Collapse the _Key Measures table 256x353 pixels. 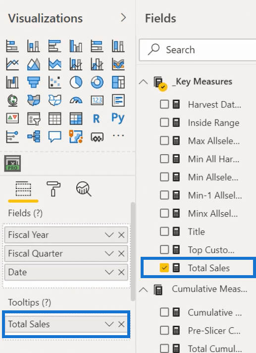coord(144,82)
